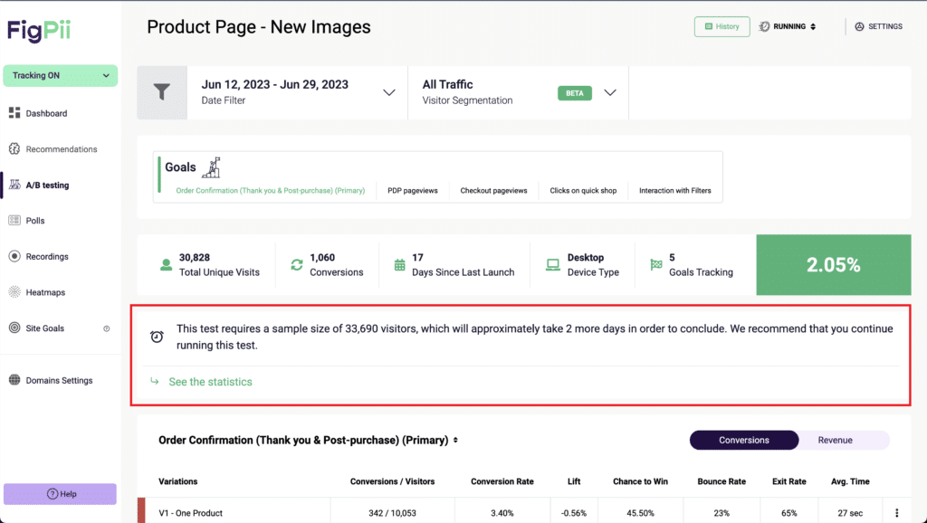Open the Dashboard from the sidebar icon
927x523 pixels.
point(15,112)
